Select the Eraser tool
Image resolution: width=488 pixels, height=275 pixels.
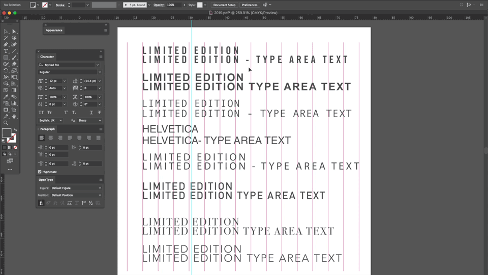tap(14, 64)
